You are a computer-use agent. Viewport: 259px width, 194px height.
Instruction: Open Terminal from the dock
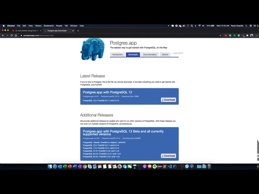point(140,167)
